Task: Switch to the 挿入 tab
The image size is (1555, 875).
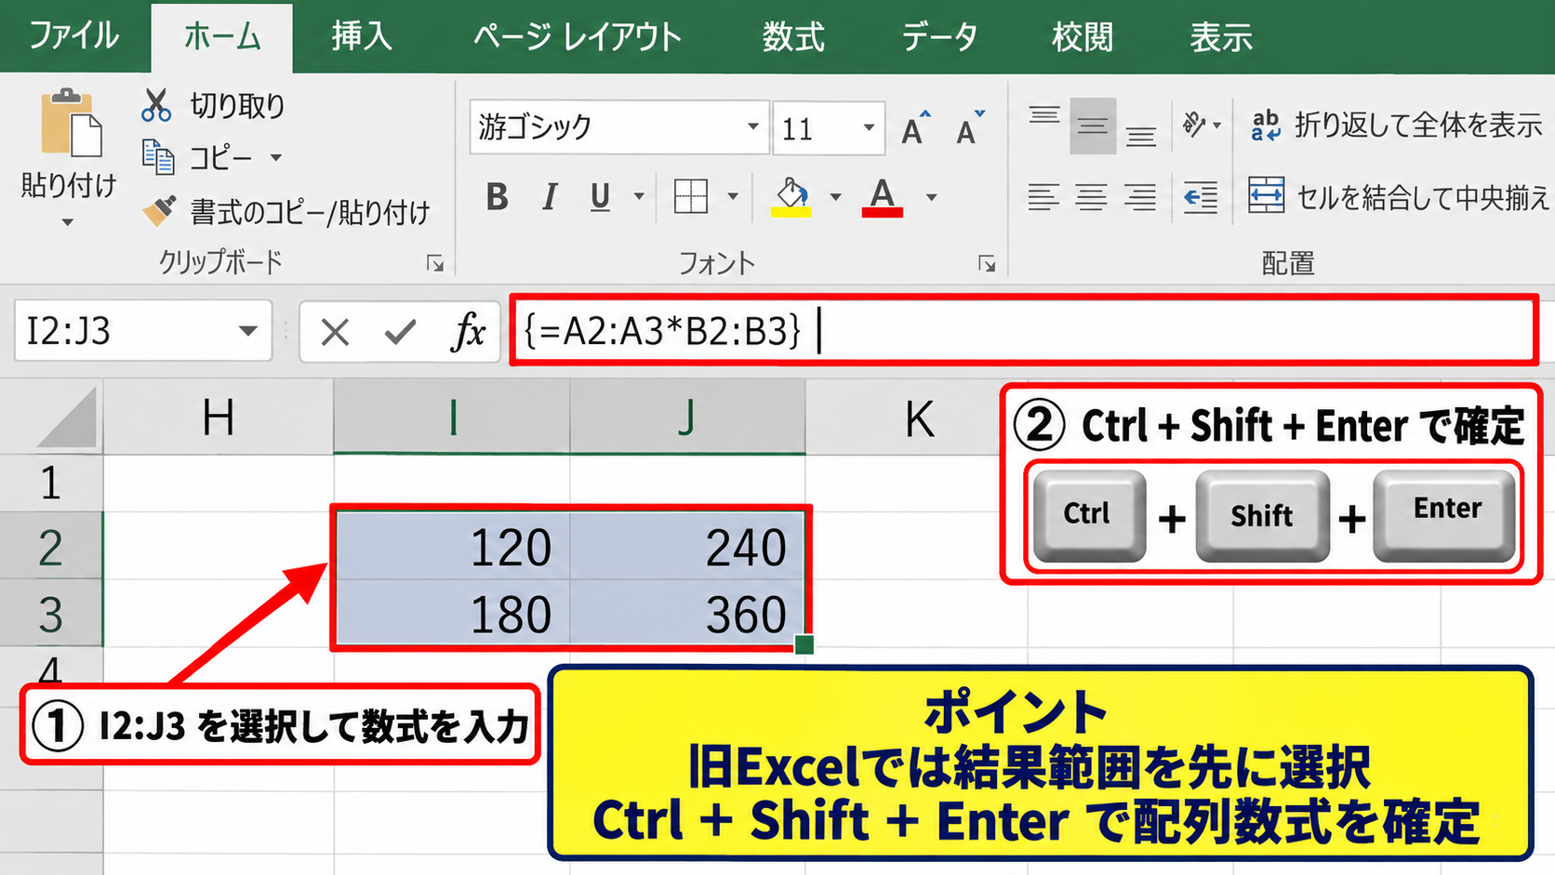Action: coord(362,36)
